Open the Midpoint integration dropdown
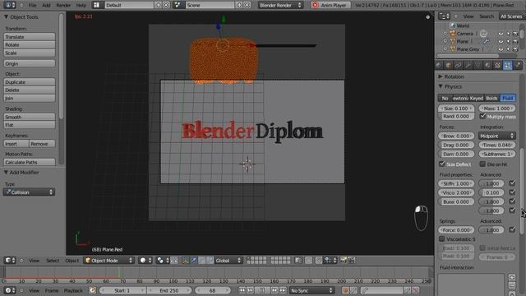This screenshot has height=296, width=526. [x=497, y=136]
